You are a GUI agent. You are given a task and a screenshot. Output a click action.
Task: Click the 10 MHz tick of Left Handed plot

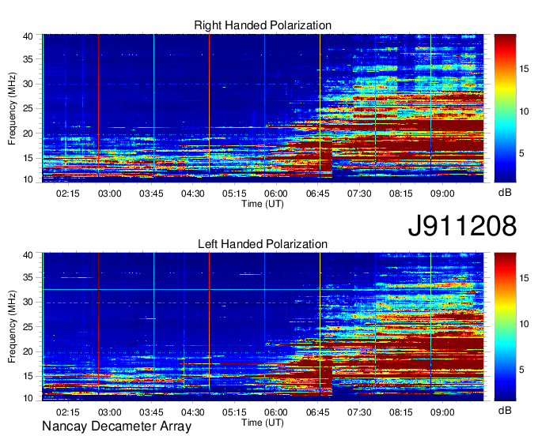click(x=28, y=398)
